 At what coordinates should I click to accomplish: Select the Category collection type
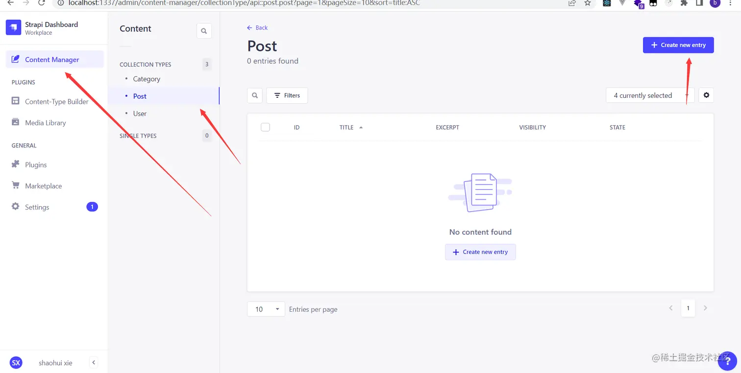tap(146, 79)
